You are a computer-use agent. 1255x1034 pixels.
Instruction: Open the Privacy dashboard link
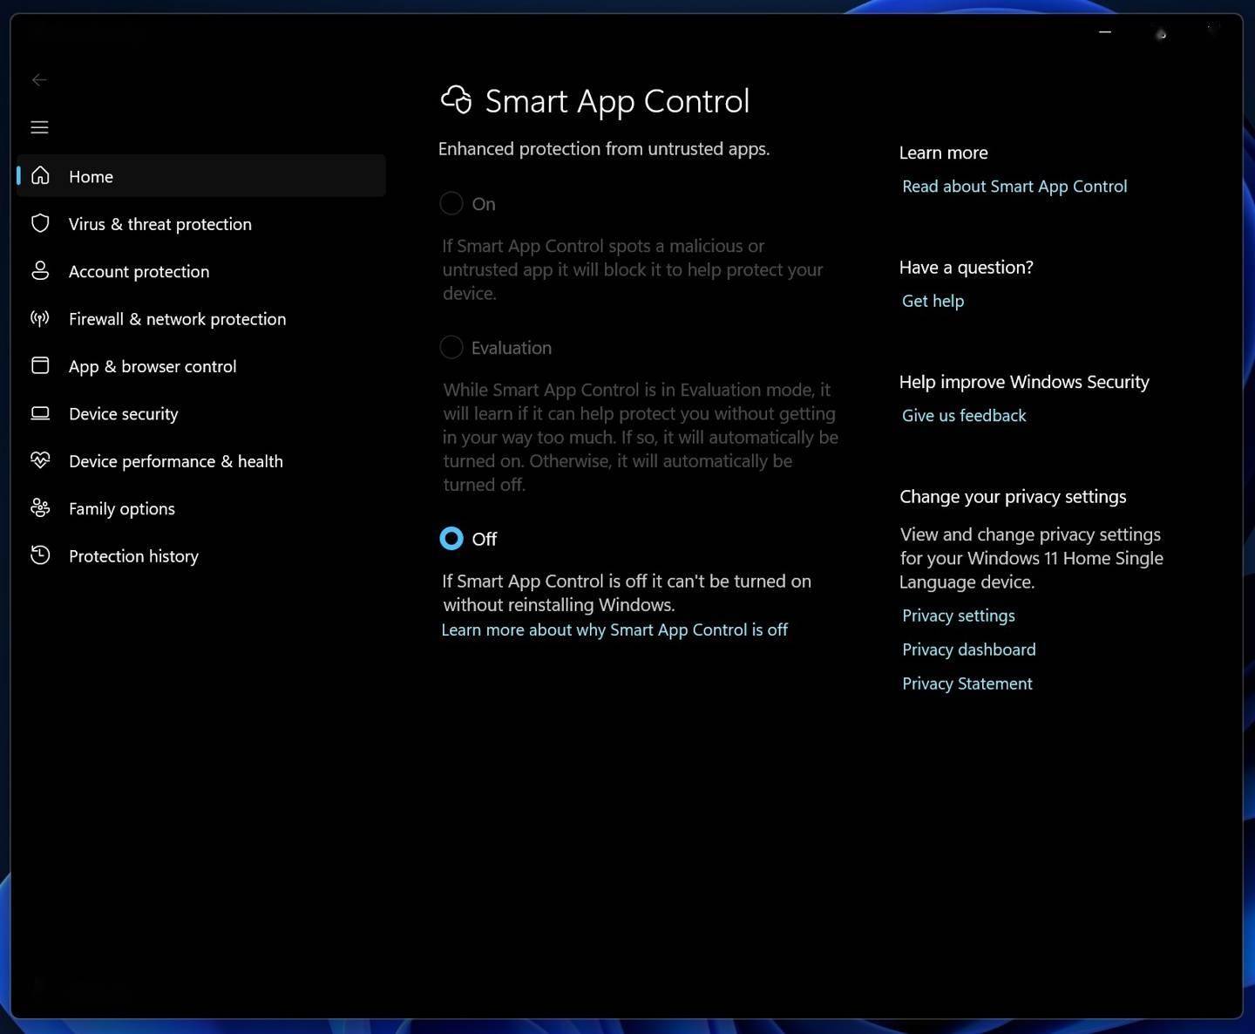(x=969, y=650)
